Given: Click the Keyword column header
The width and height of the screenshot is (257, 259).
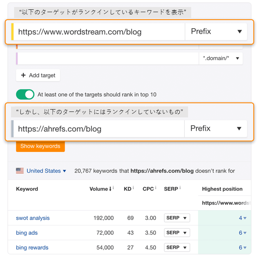Looking at the screenshot, I should tap(27, 189).
